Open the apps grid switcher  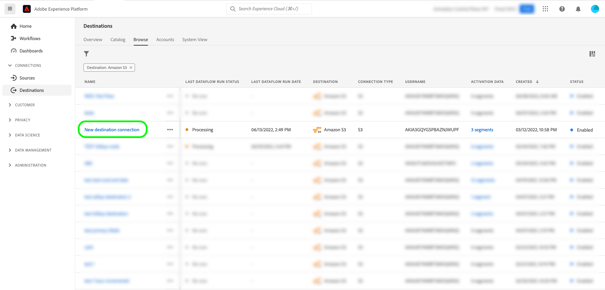(545, 9)
